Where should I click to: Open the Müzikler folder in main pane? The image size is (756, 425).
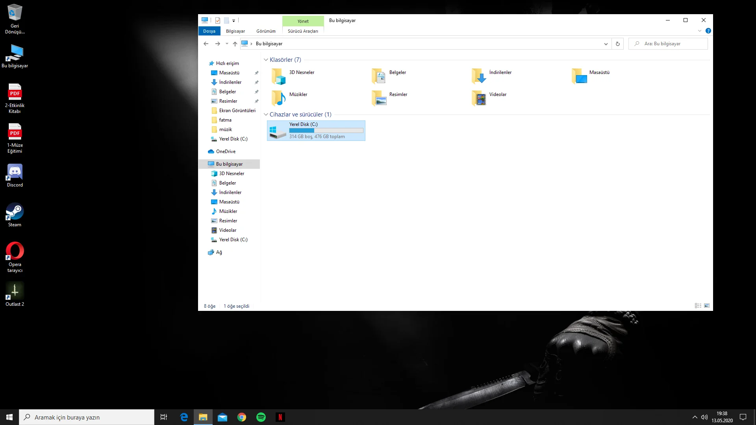pyautogui.click(x=279, y=98)
